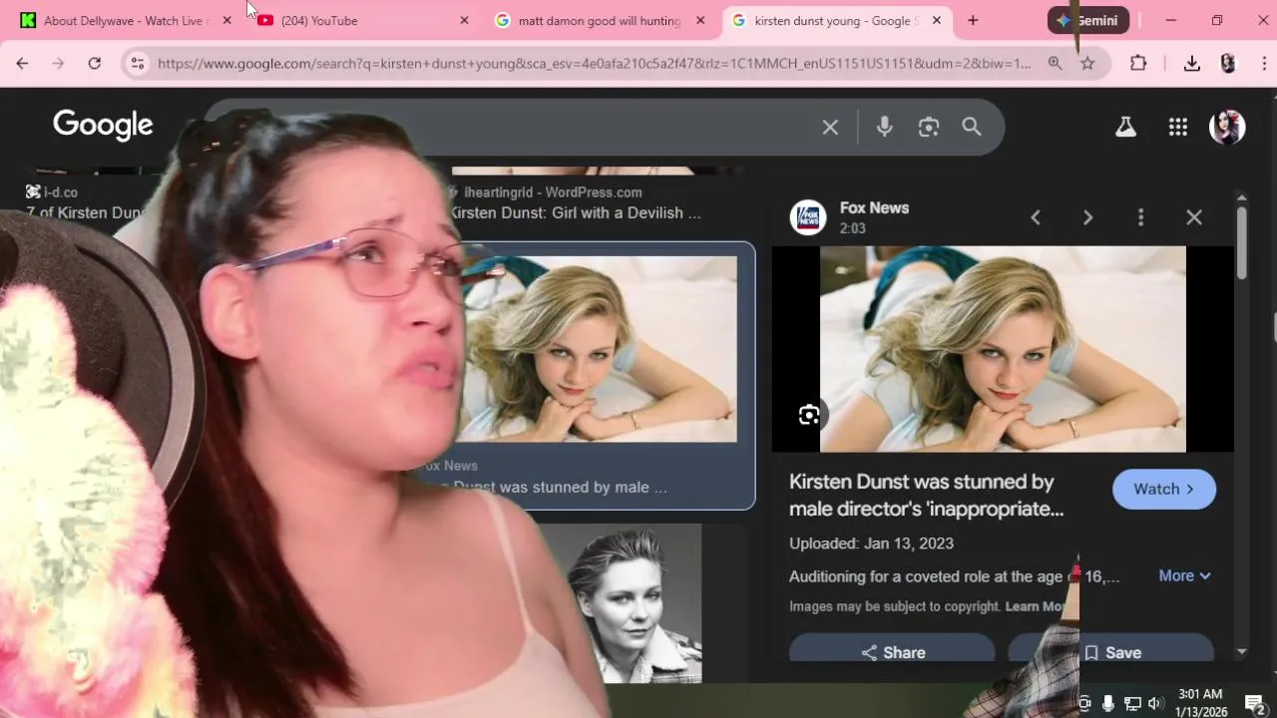Start voice search with microphone
The height and width of the screenshot is (718, 1277).
pyautogui.click(x=884, y=127)
